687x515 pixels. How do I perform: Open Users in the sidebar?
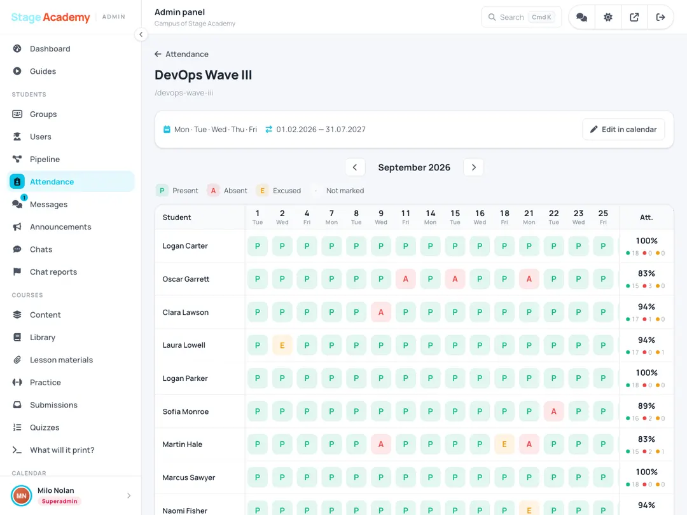71,137
